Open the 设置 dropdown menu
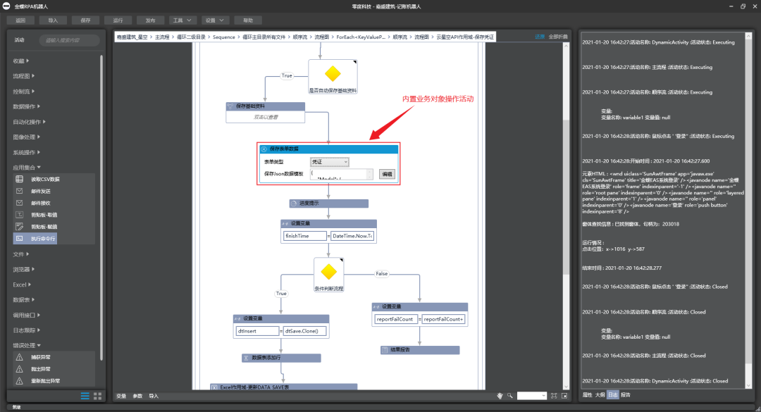The height and width of the screenshot is (412, 761). coord(213,20)
